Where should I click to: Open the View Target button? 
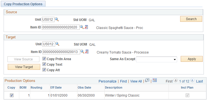pos(24,67)
